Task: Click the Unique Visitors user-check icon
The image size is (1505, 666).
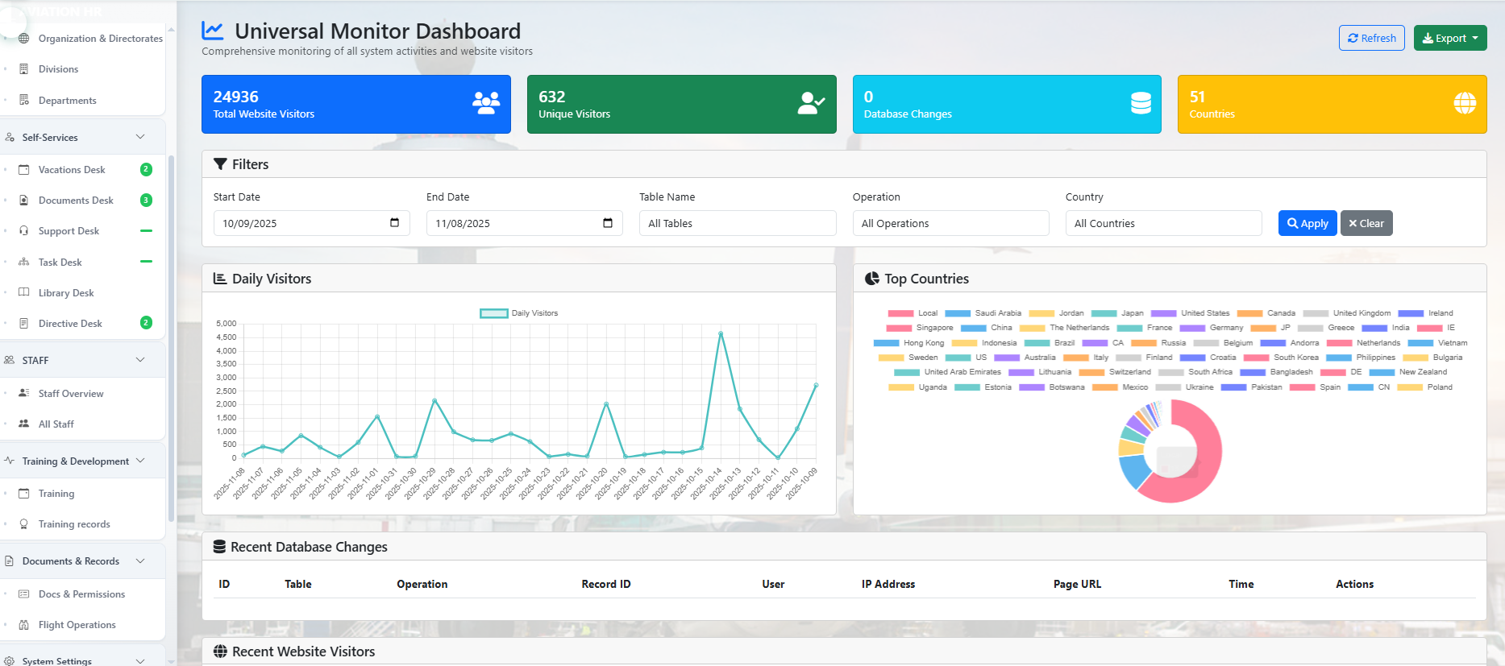Action: (x=811, y=103)
